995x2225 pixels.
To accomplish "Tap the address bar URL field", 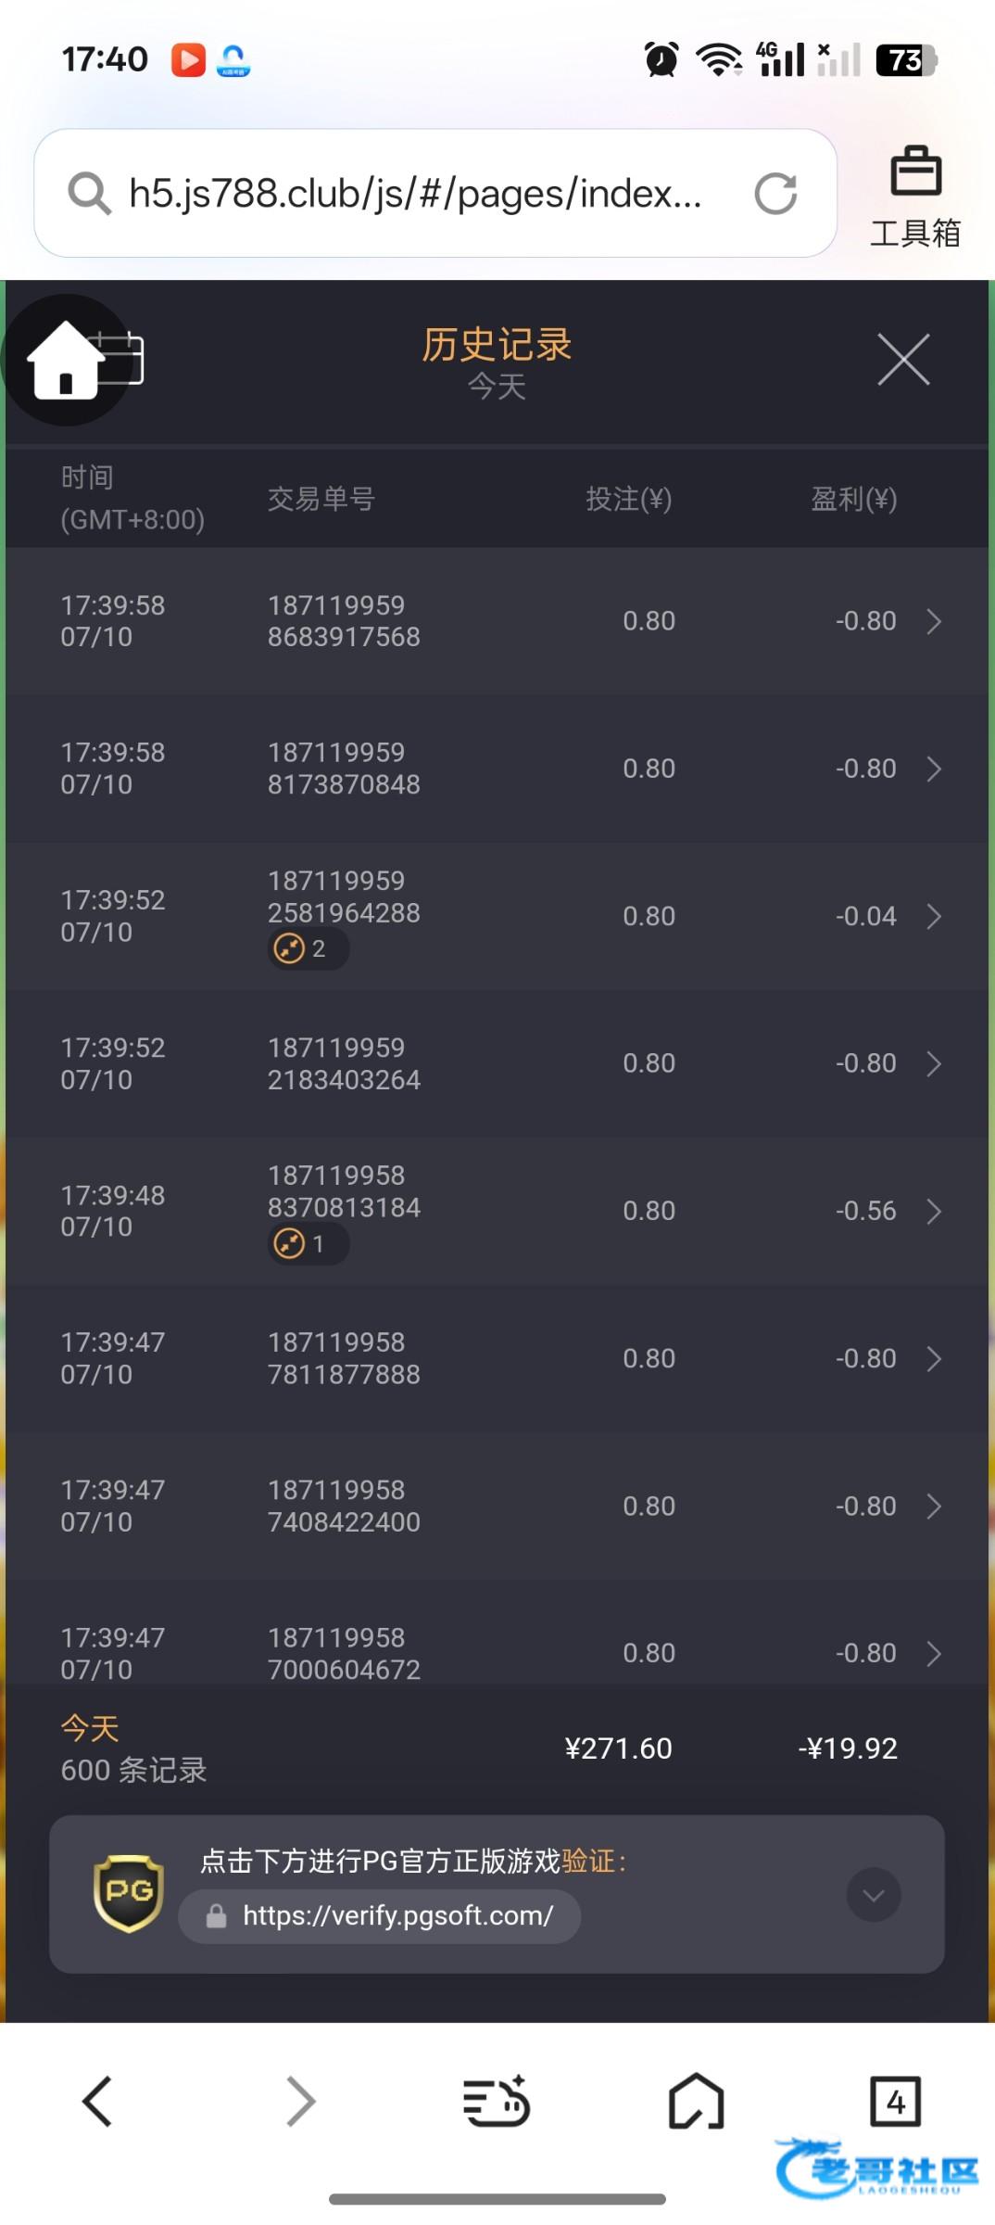I will coord(415,194).
